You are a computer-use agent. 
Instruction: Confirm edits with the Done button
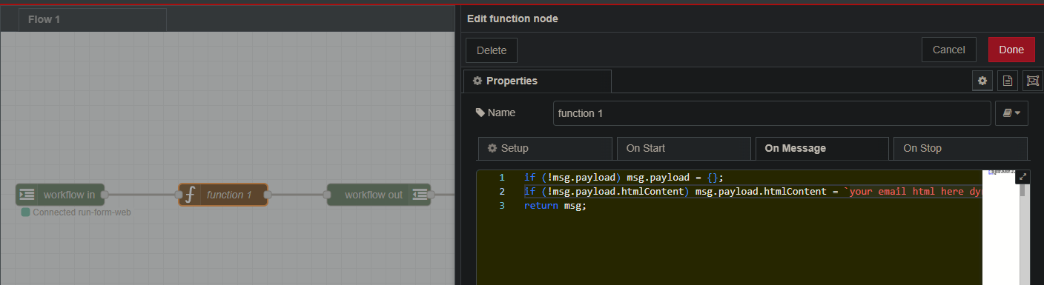click(x=1011, y=50)
